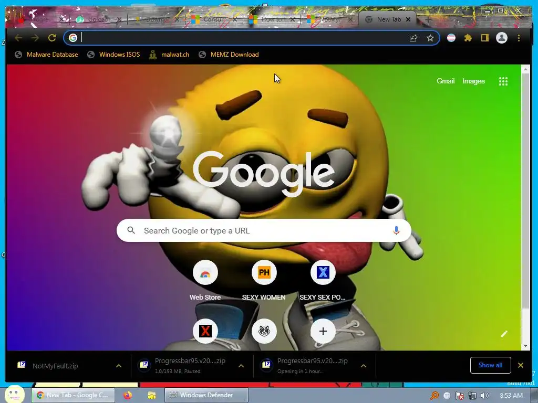Expand options for NotMyFault.zip download
538x403 pixels.
119,366
